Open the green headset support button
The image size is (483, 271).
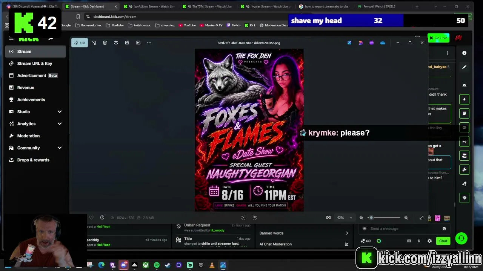click(x=461, y=238)
